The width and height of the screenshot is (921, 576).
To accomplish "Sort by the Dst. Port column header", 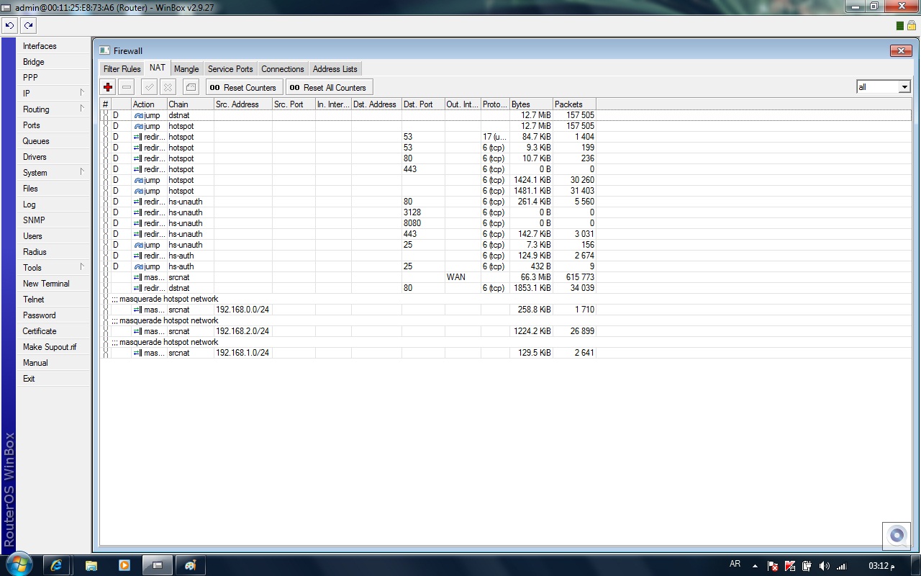I will (423, 104).
